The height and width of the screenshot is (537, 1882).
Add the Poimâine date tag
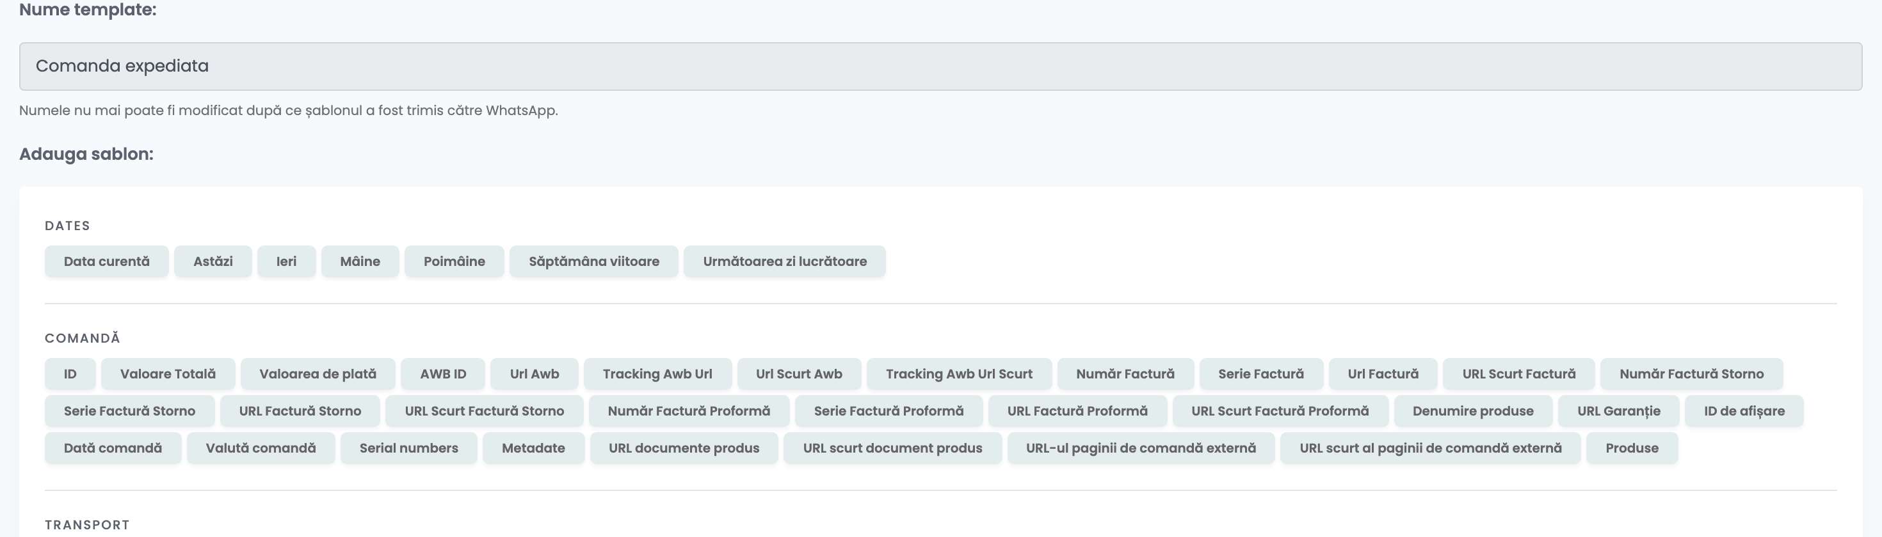tap(454, 261)
